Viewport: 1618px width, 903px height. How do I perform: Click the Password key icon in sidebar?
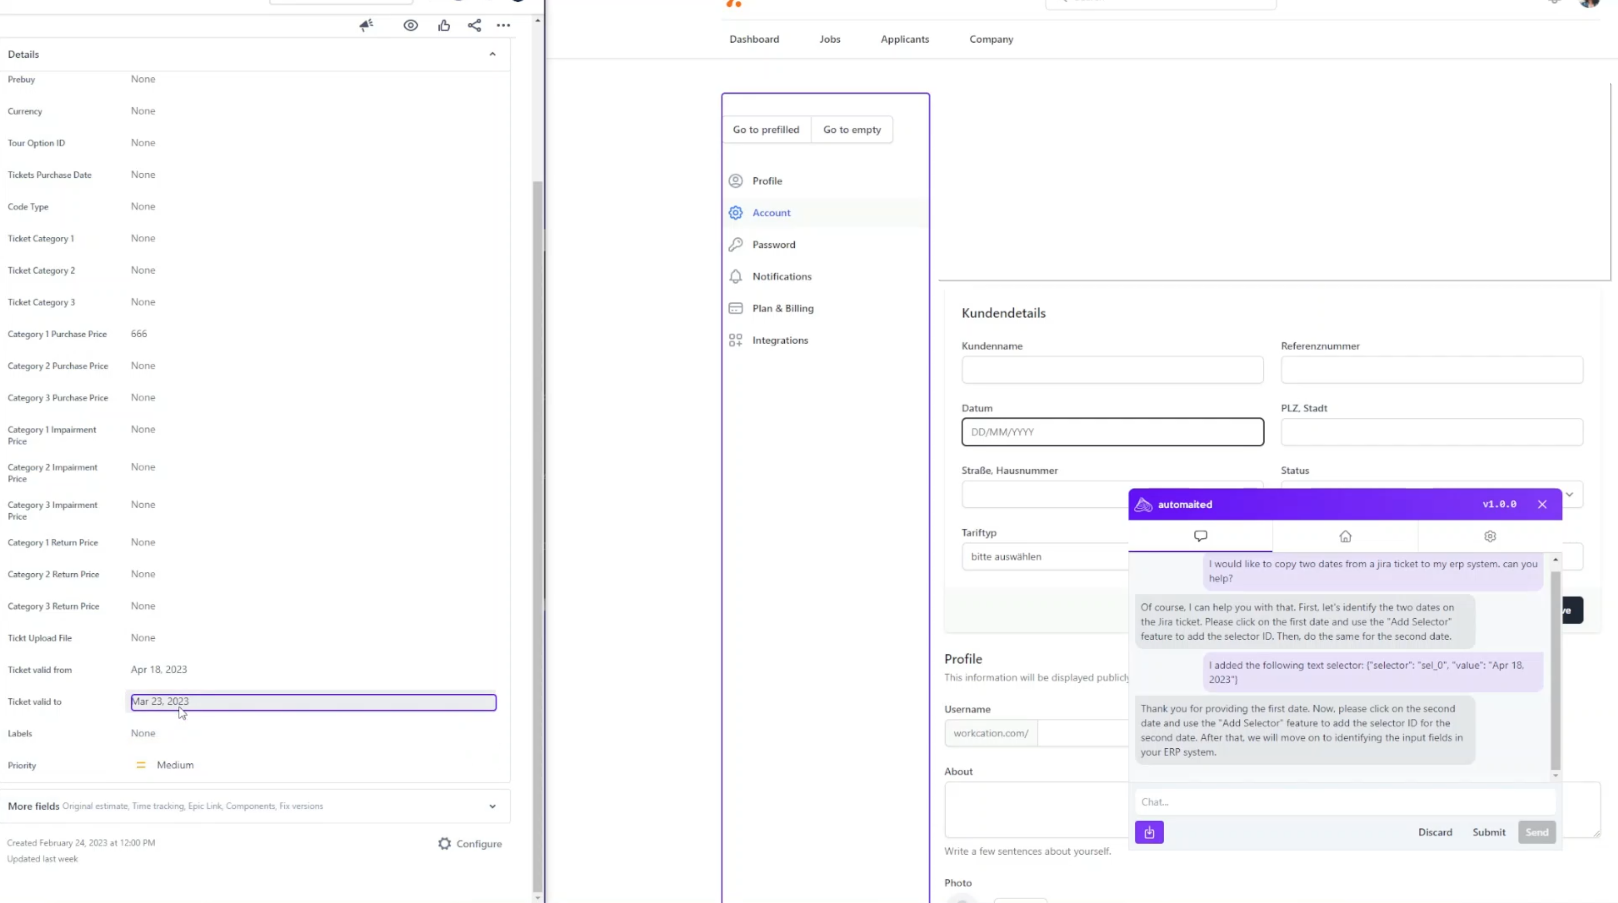click(x=736, y=245)
